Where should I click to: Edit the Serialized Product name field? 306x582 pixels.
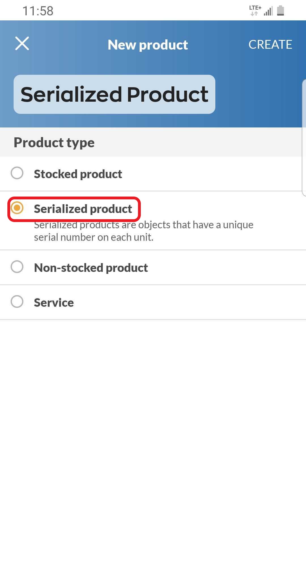point(114,94)
